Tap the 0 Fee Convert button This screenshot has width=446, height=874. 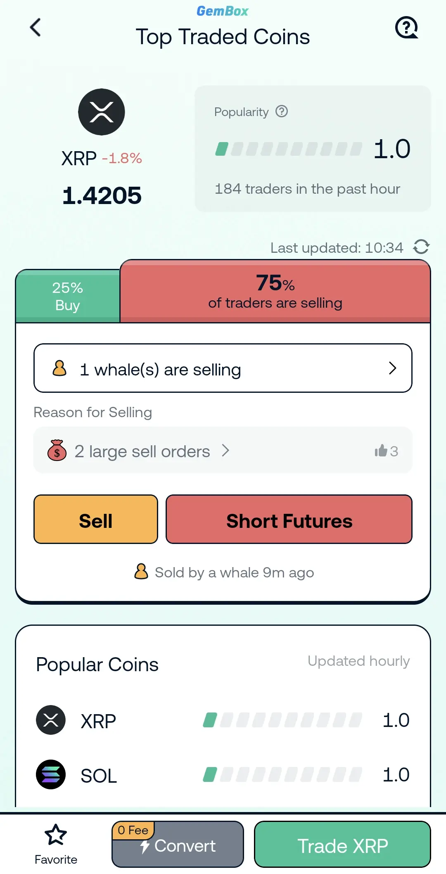click(x=178, y=845)
